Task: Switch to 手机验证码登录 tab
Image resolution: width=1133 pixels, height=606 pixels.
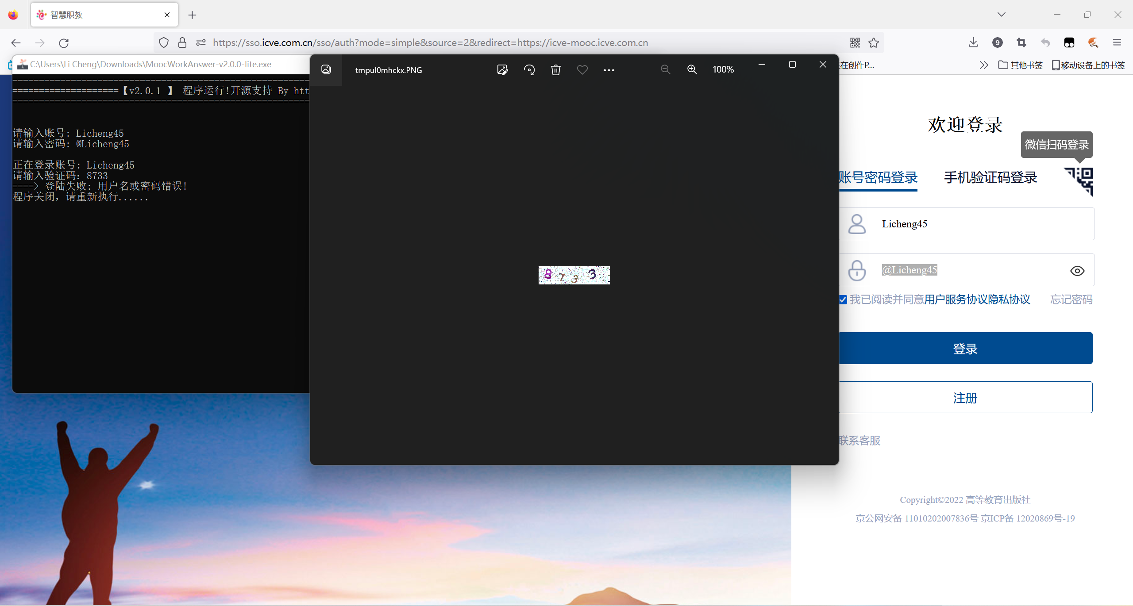Action: click(990, 177)
